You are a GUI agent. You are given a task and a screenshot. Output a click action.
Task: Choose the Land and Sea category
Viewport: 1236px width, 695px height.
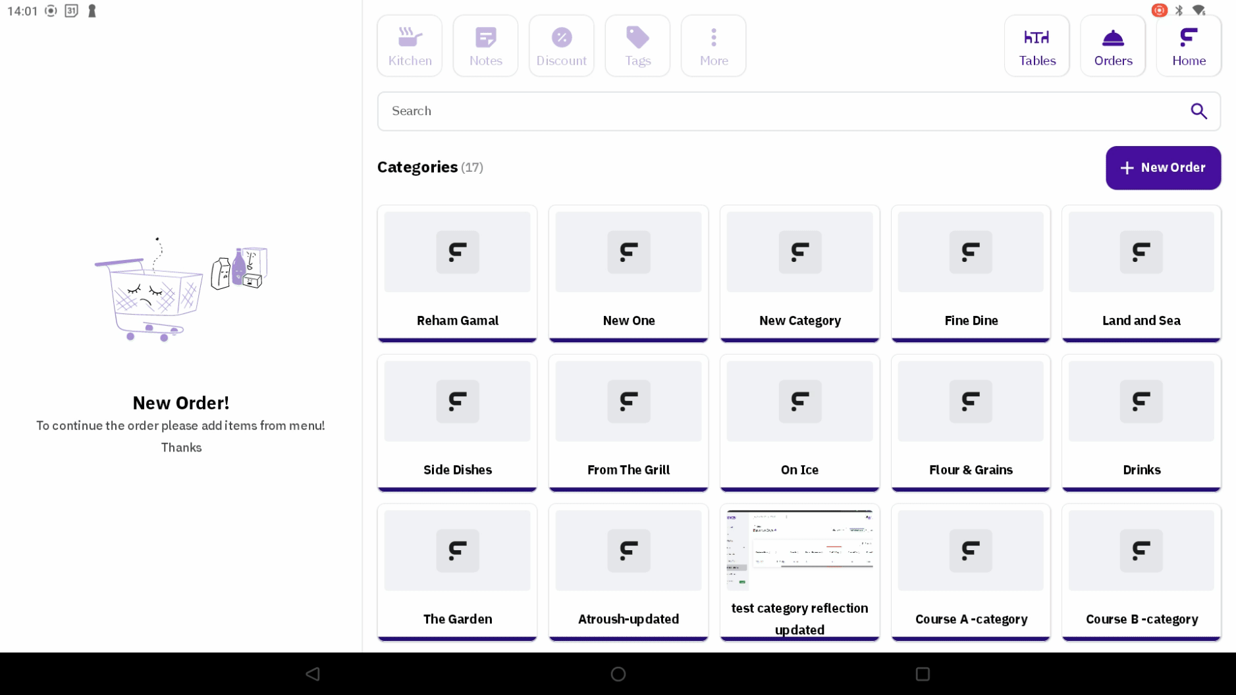[x=1141, y=273]
